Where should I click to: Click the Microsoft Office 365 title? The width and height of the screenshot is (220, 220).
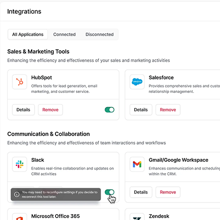[x=55, y=216]
